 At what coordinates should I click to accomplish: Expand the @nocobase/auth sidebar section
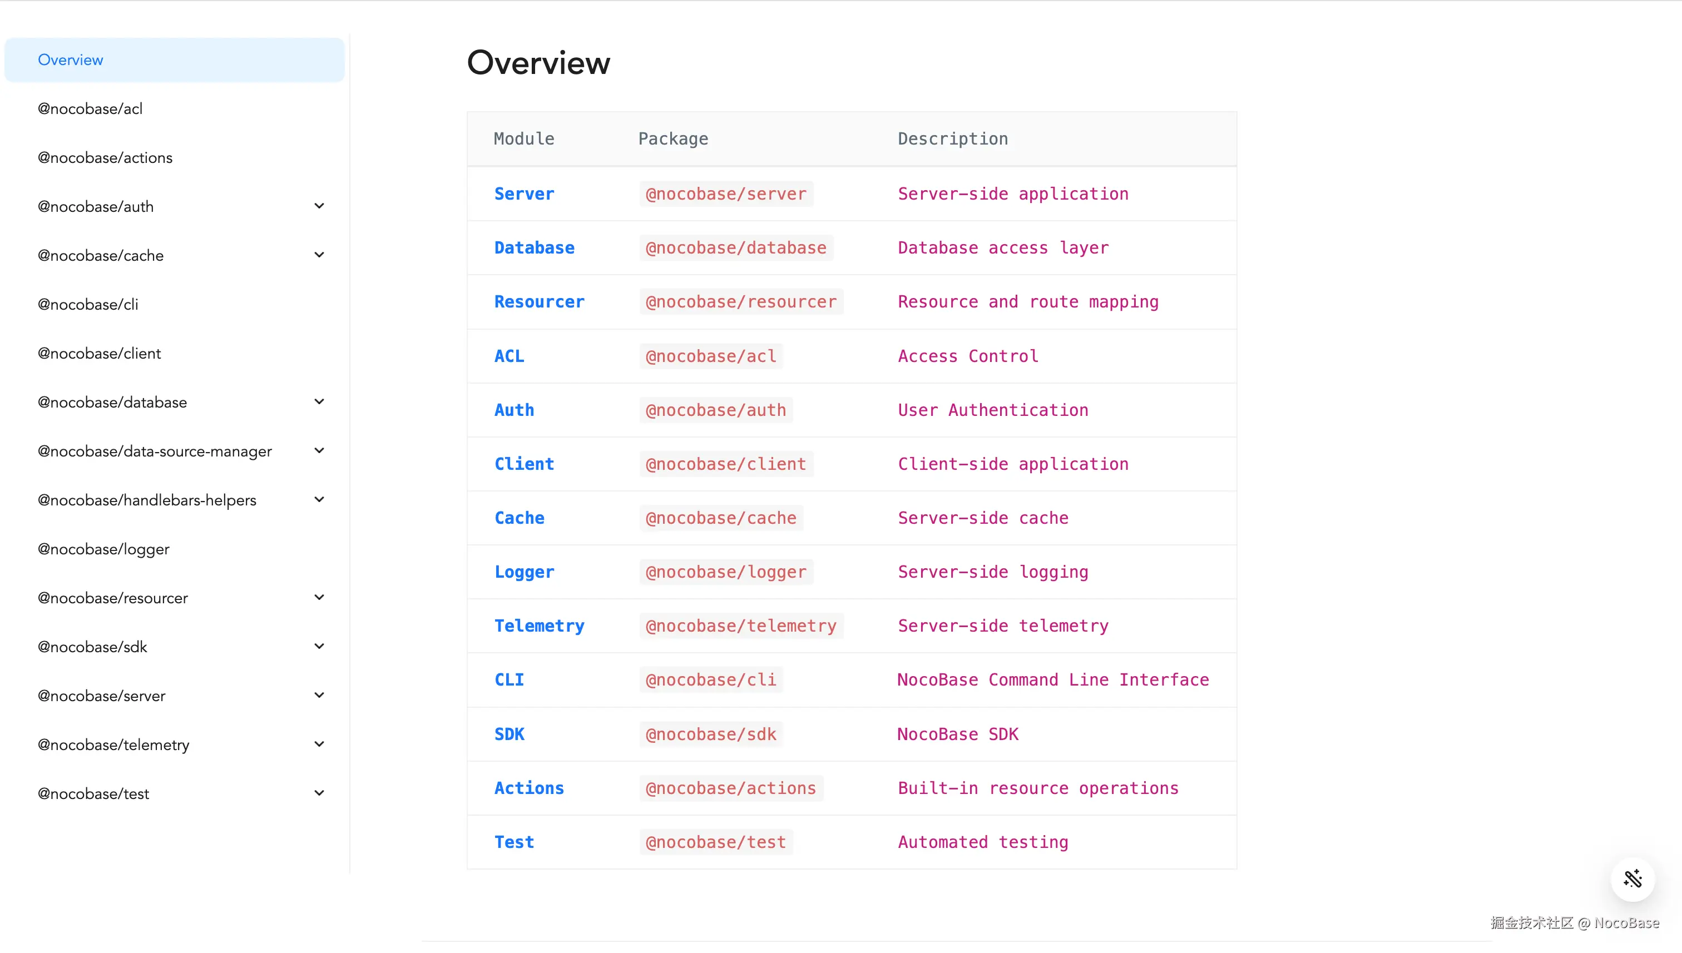(x=319, y=206)
